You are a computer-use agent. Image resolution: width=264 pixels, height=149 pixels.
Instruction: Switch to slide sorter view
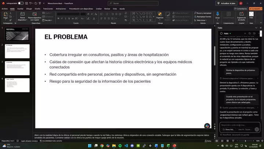222,141
